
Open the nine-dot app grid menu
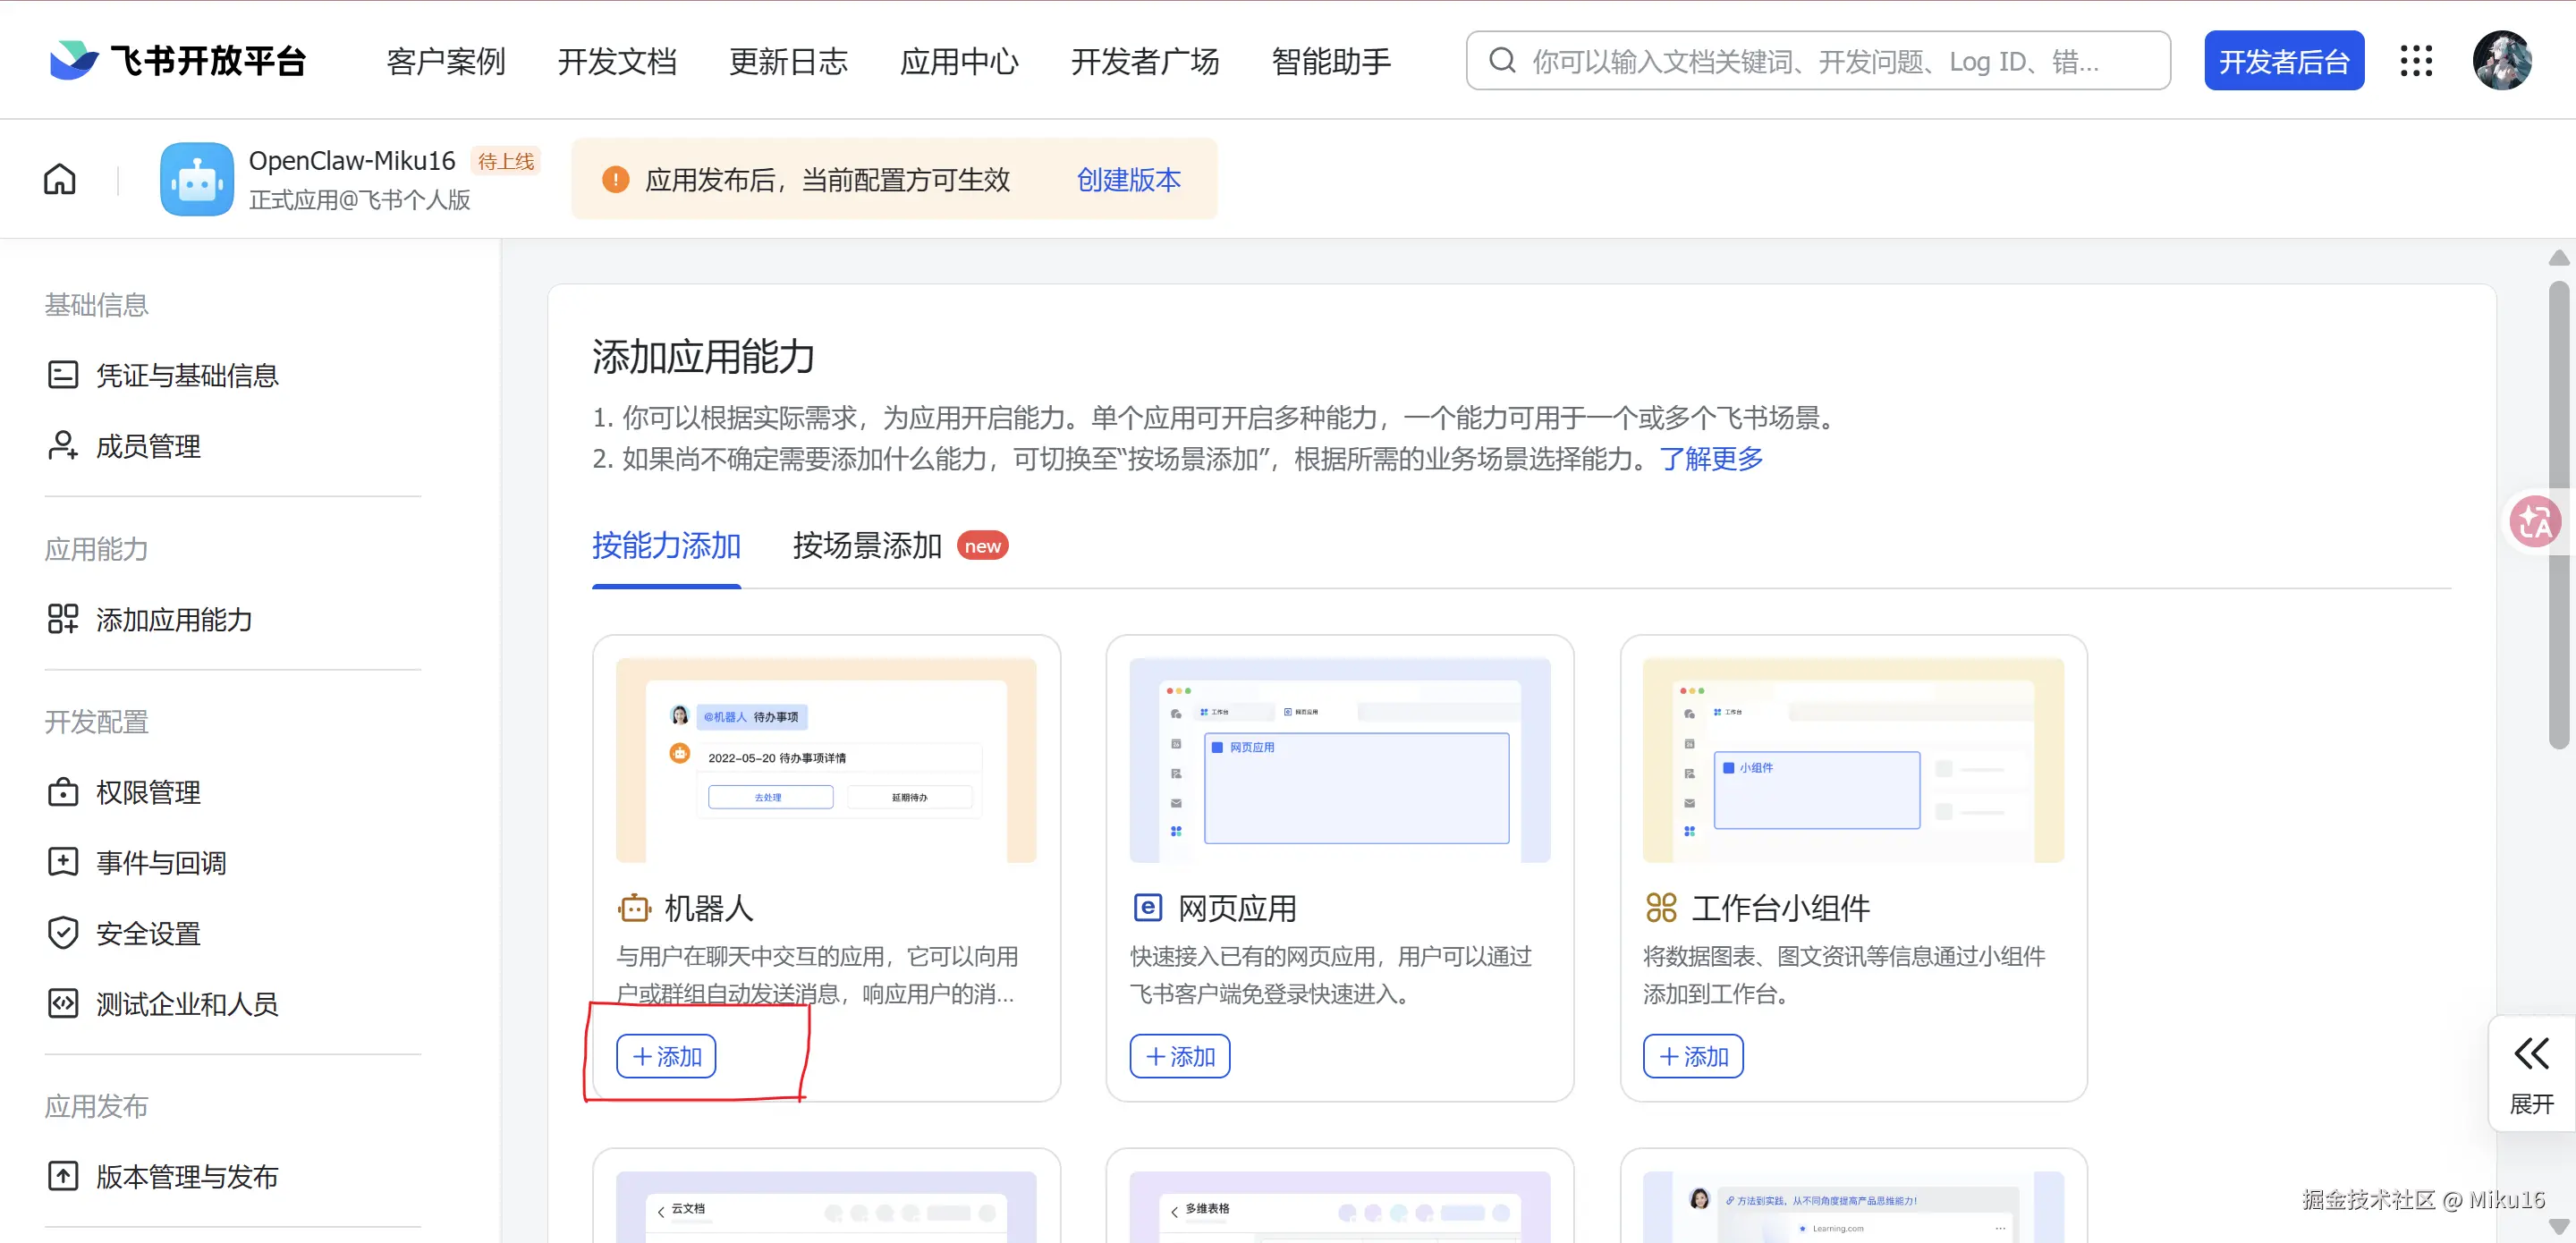click(2416, 61)
